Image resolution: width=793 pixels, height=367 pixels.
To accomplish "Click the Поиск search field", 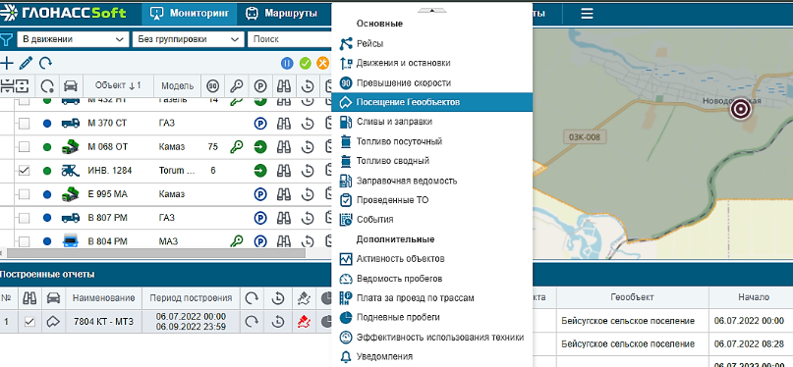I will (289, 39).
